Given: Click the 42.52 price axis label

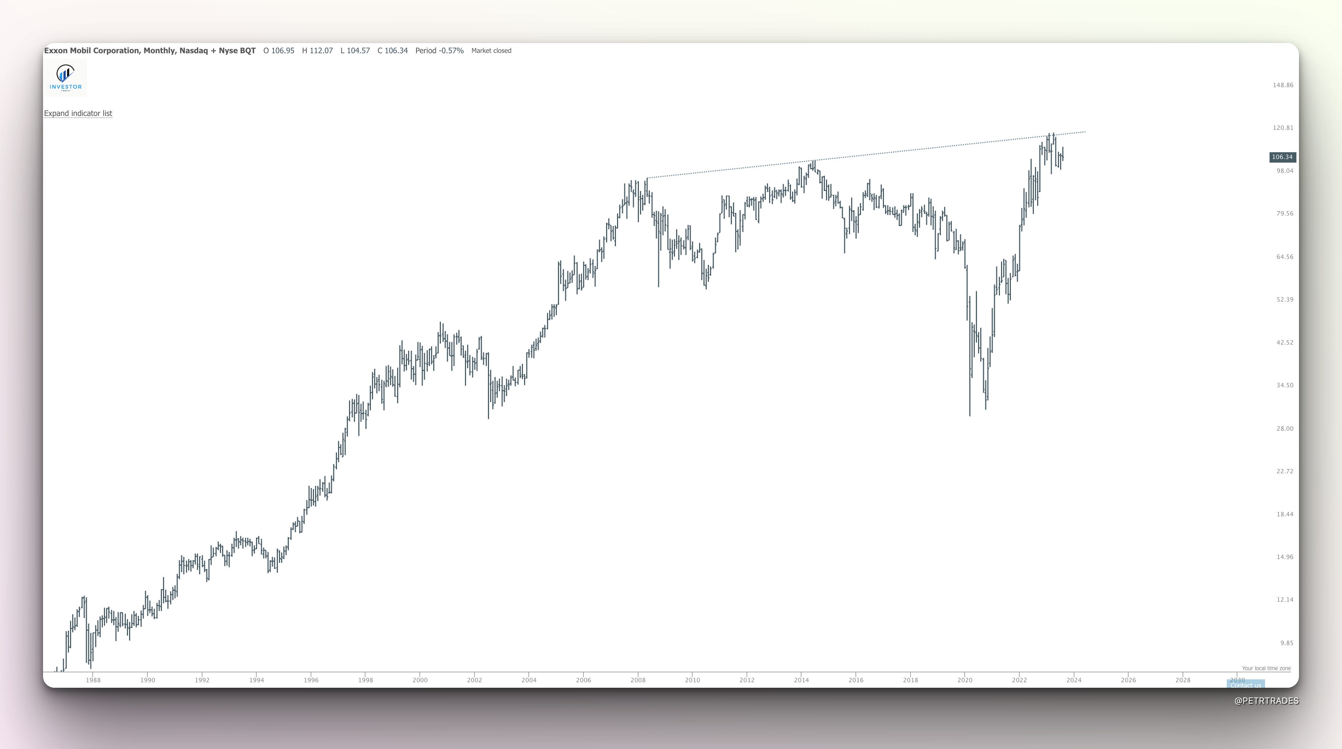Looking at the screenshot, I should 1285,342.
